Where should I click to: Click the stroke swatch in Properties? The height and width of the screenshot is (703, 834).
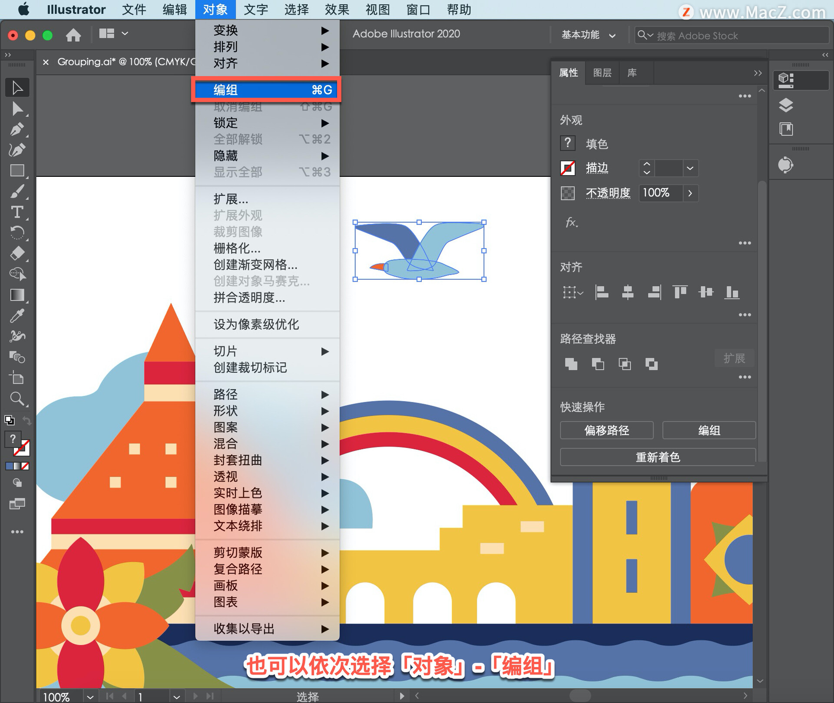(x=568, y=168)
